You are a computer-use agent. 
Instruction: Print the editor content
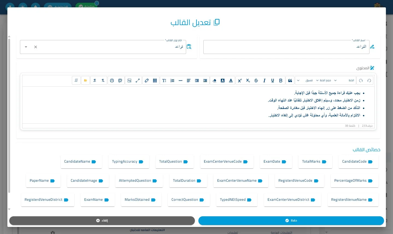[112, 81]
